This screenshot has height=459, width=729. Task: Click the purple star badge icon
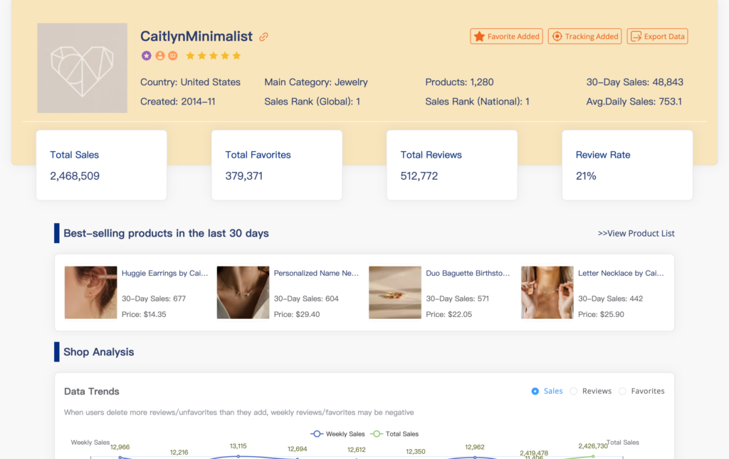coord(147,55)
